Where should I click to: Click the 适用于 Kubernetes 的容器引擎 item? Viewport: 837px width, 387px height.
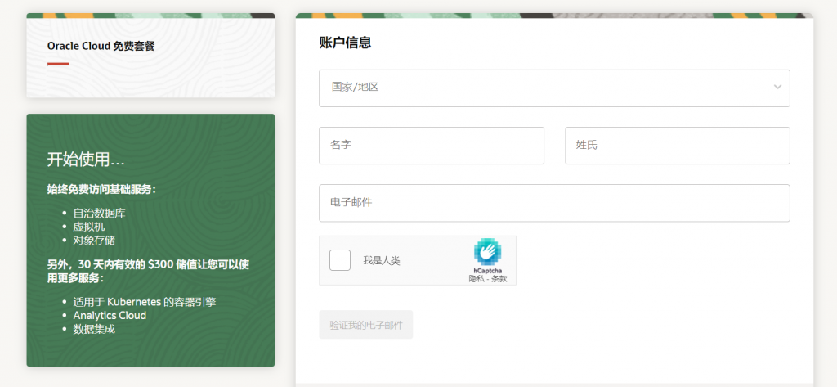145,302
